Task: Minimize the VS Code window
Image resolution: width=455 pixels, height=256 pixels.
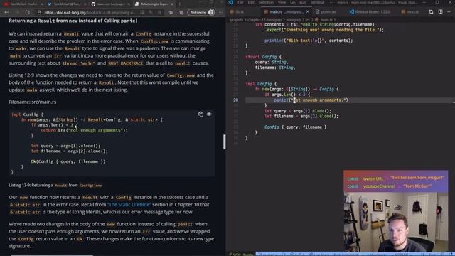Action: click(x=424, y=3)
